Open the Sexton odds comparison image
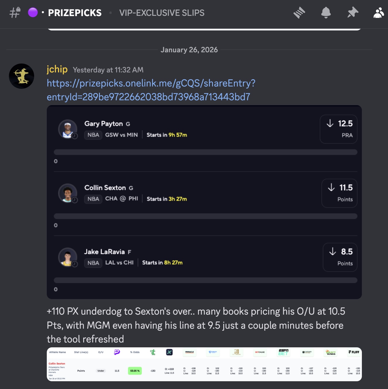Image resolution: width=388 pixels, height=389 pixels. (x=204, y=364)
